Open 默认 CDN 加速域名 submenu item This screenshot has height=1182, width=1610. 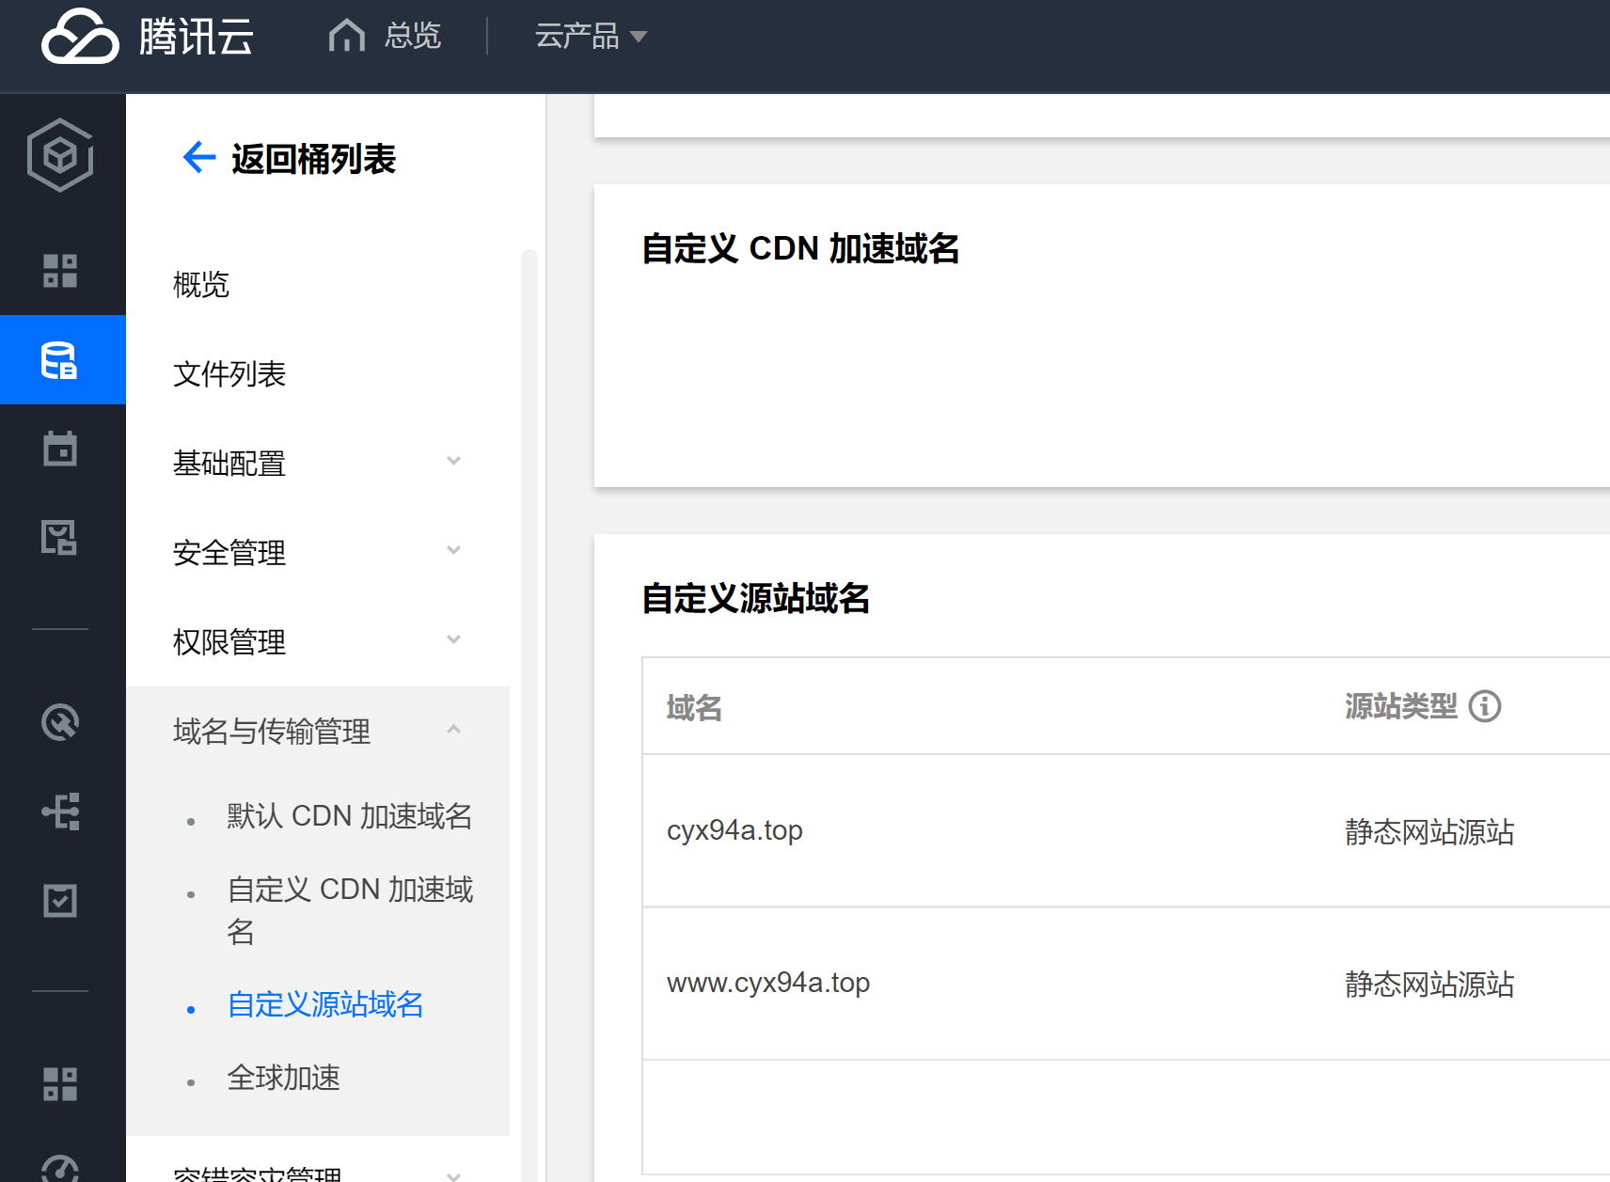pyautogui.click(x=350, y=816)
